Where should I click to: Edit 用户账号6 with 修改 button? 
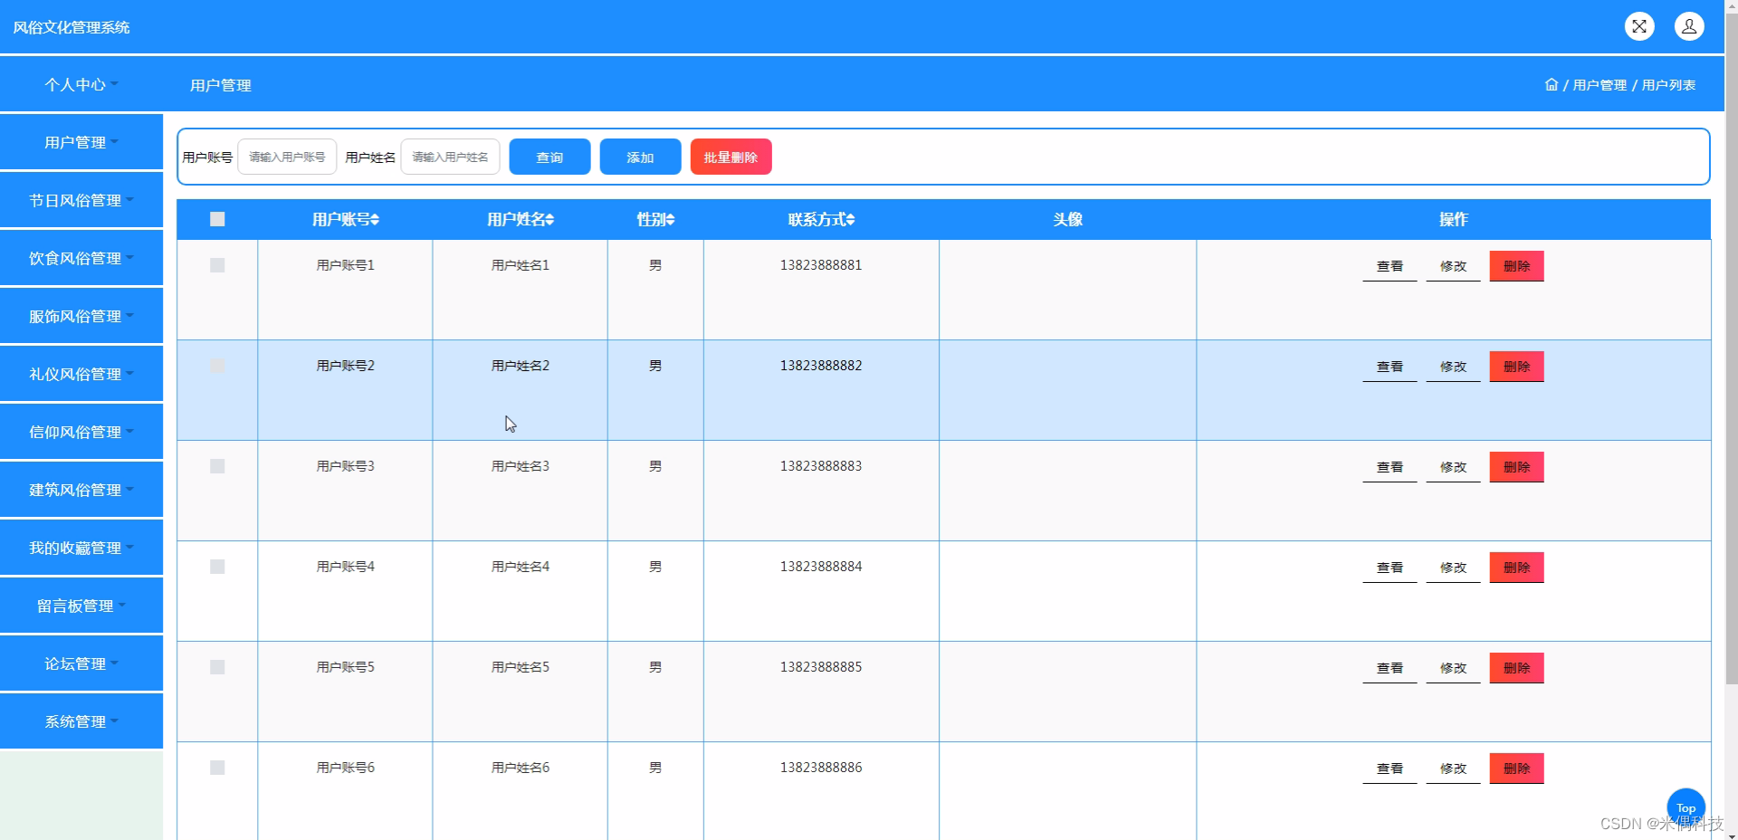[1453, 768]
